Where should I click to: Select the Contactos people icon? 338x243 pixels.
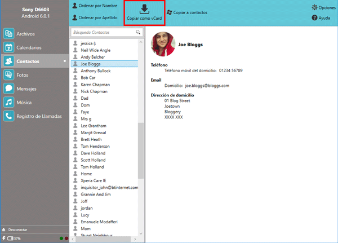[x=8, y=61]
